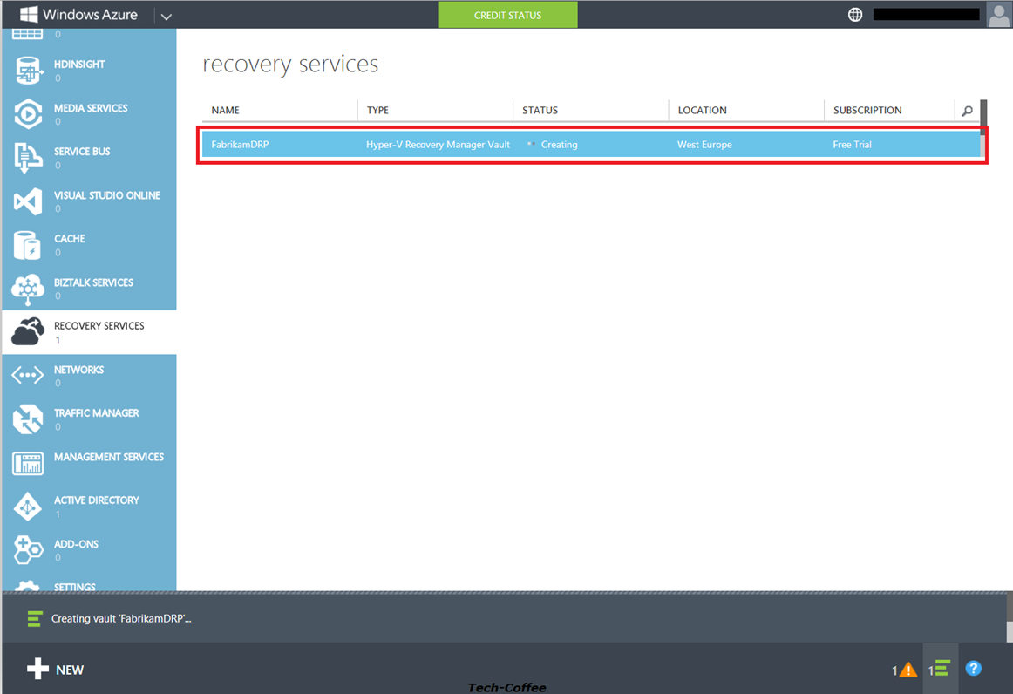Screen dimensions: 1013x694
Task: Sort by the SUBSCRIPTION column header
Action: [x=867, y=111]
